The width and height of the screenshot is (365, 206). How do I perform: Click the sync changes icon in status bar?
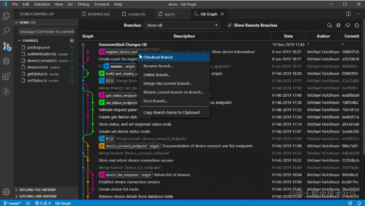click(x=28, y=203)
